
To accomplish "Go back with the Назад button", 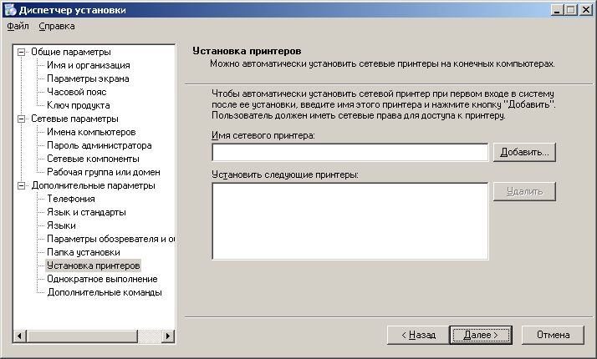I will pyautogui.click(x=418, y=335).
